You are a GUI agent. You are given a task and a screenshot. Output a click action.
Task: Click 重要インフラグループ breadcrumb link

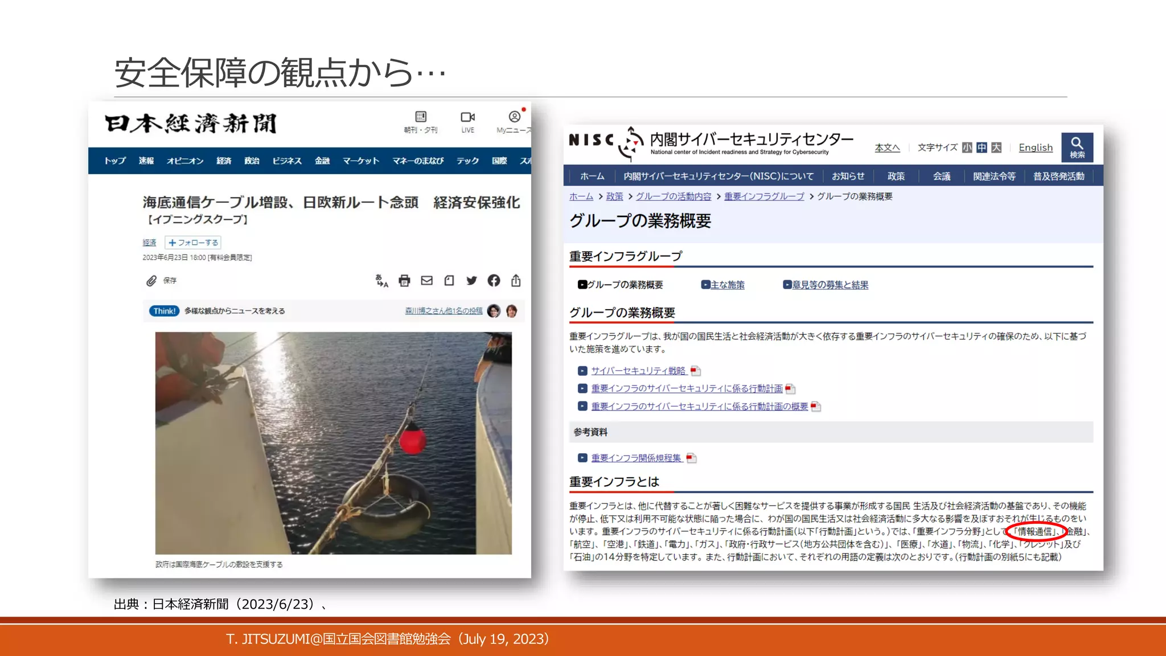pyautogui.click(x=764, y=196)
